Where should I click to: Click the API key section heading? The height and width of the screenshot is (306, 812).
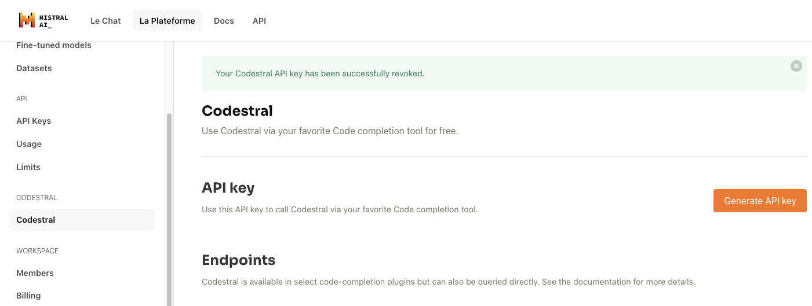click(228, 188)
